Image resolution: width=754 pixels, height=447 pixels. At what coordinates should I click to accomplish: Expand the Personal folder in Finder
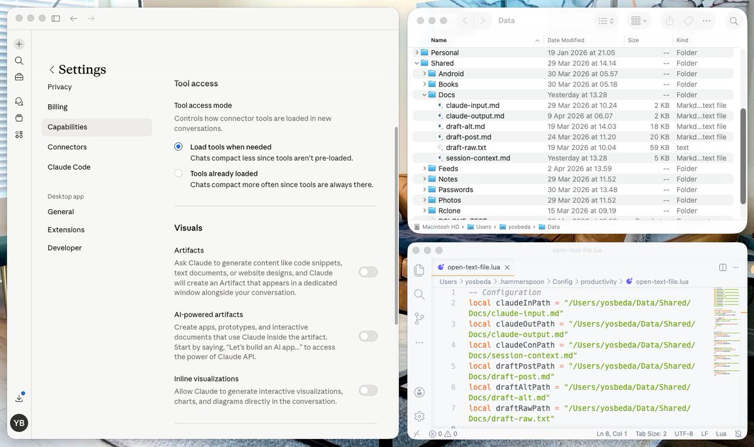[x=417, y=53]
